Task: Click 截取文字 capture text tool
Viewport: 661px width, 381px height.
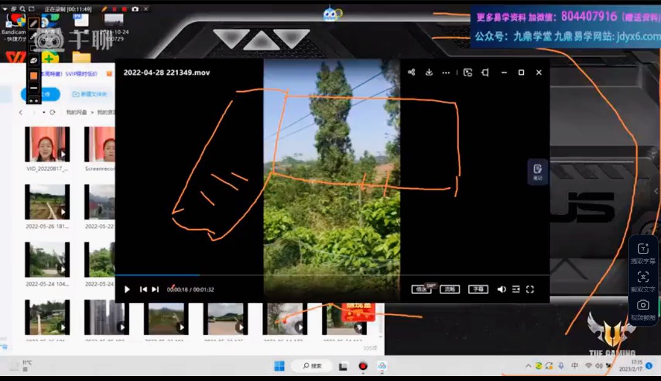Action: pos(643,281)
